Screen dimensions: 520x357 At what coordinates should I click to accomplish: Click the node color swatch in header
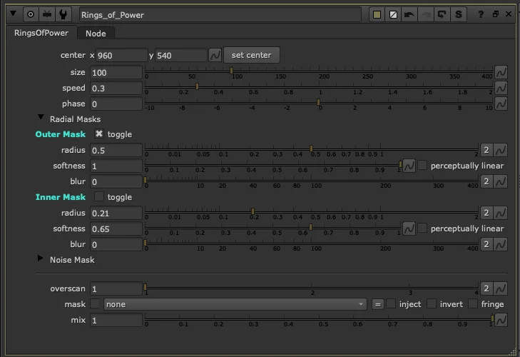point(377,14)
